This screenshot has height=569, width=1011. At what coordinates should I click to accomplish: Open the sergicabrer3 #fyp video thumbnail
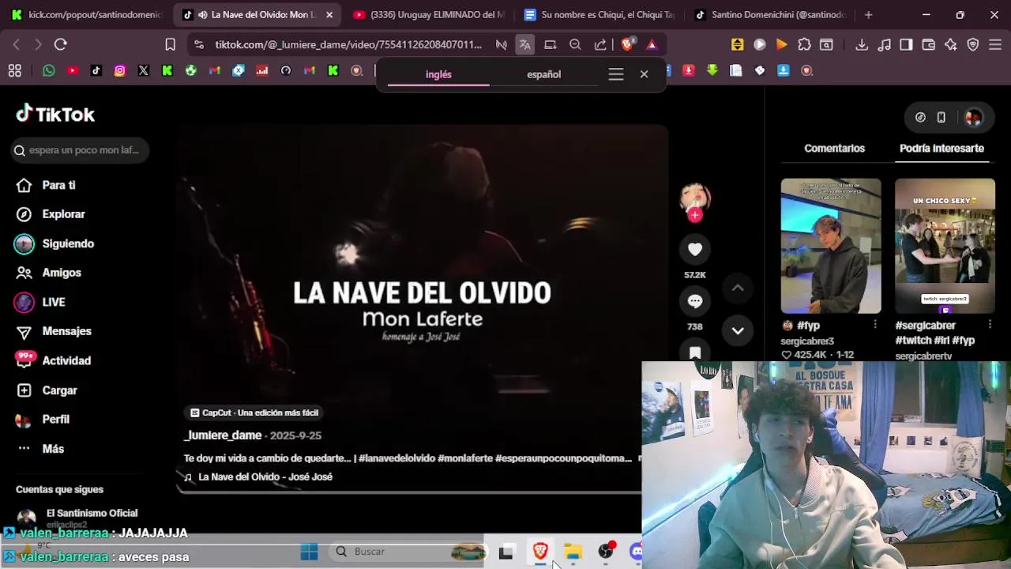(x=831, y=246)
